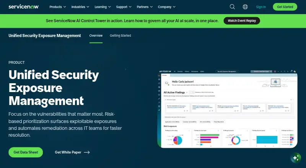Open the AI sparkle chat assistant button
306x168 pixels.
296,157
